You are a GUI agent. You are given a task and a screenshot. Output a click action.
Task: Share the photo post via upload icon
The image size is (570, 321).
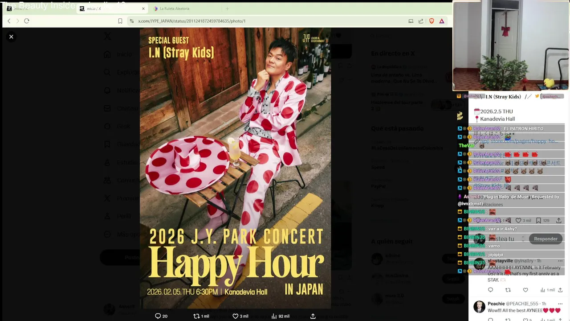(x=313, y=316)
